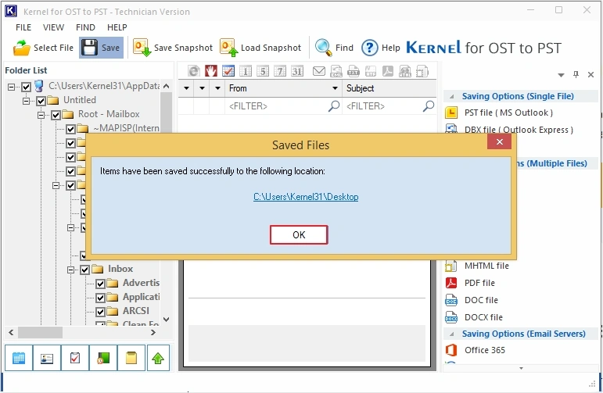Choose DOCX file saving option

pos(474,317)
